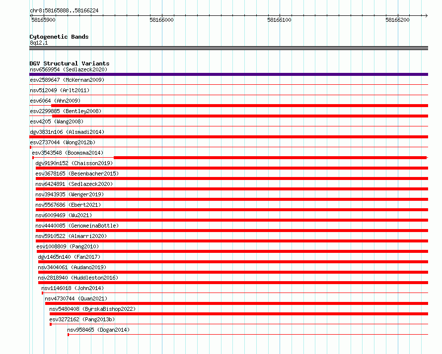
Task: Click the left arrow end of ruler
Action: tap(31, 15)
